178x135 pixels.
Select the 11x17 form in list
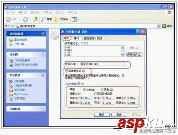(x=68, y=53)
